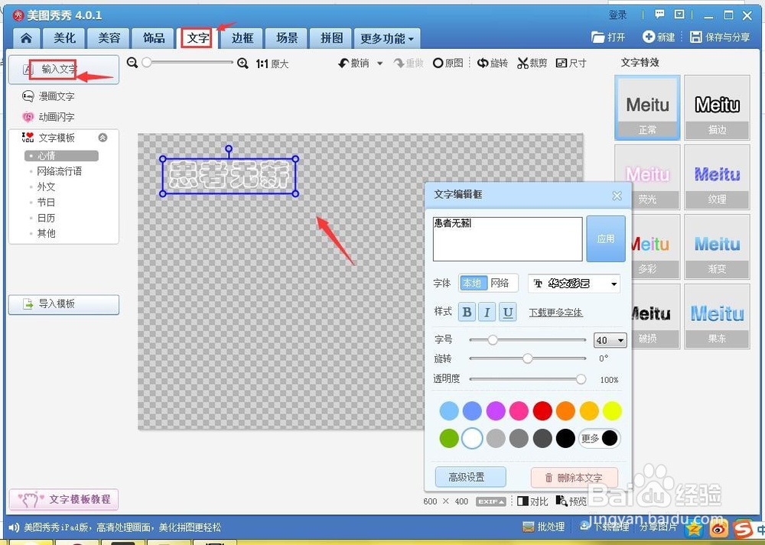Switch to the 边框 tab
This screenshot has width=765, height=545.
[x=243, y=38]
